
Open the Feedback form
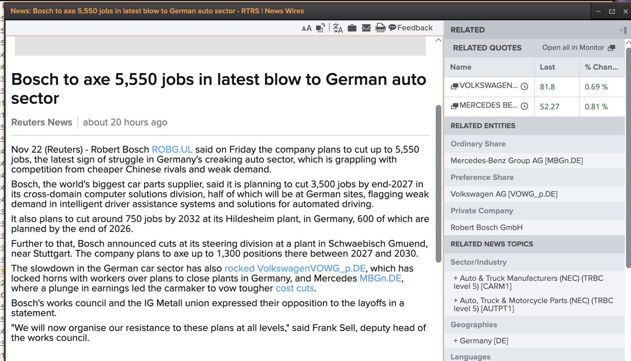click(x=411, y=28)
